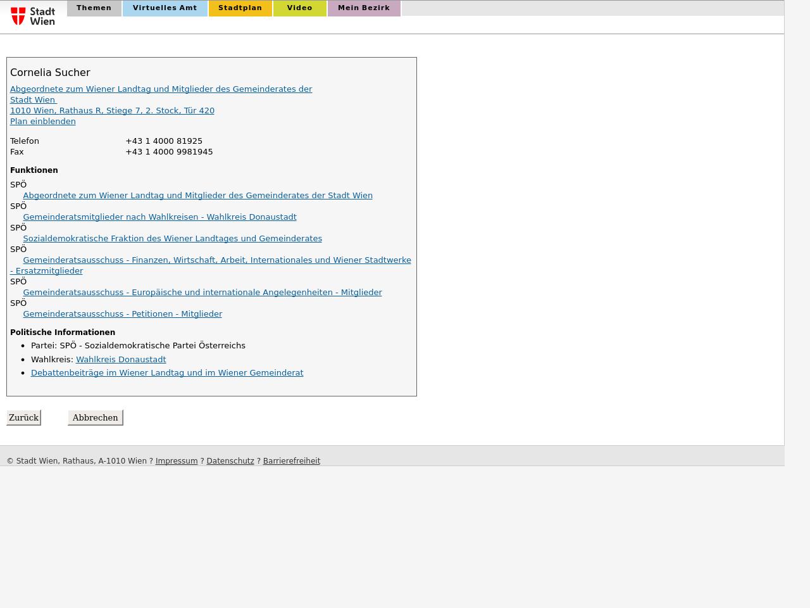The height and width of the screenshot is (608, 810).
Task: Click the Fax label
Action: point(17,152)
